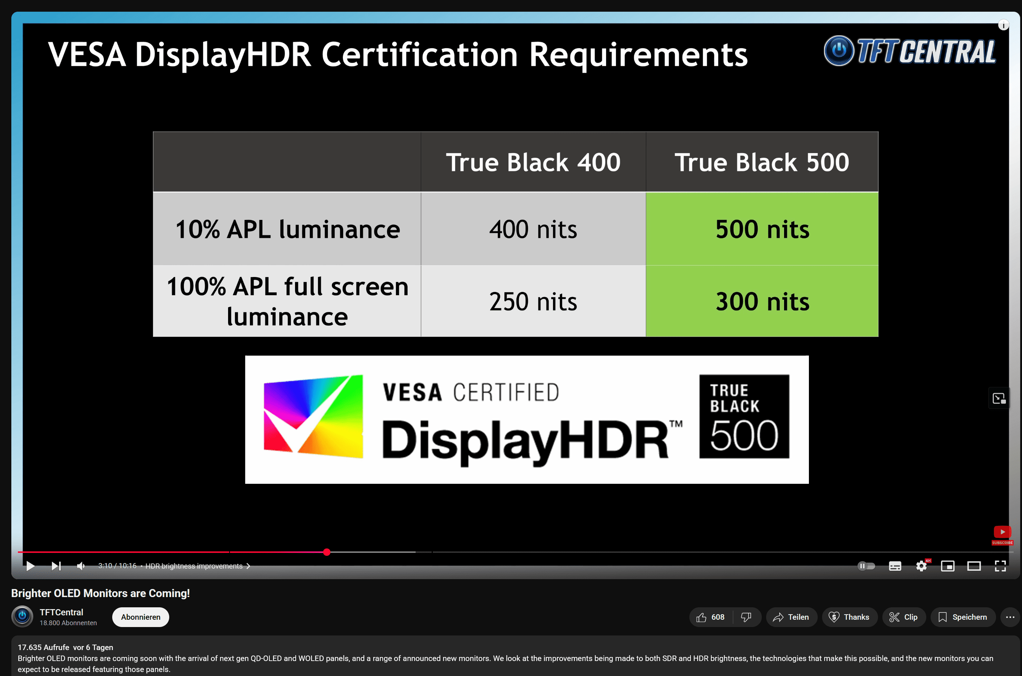This screenshot has height=676, width=1022.
Task: Click the 18.800 Abonnenten subscriber count
Action: [x=68, y=623]
